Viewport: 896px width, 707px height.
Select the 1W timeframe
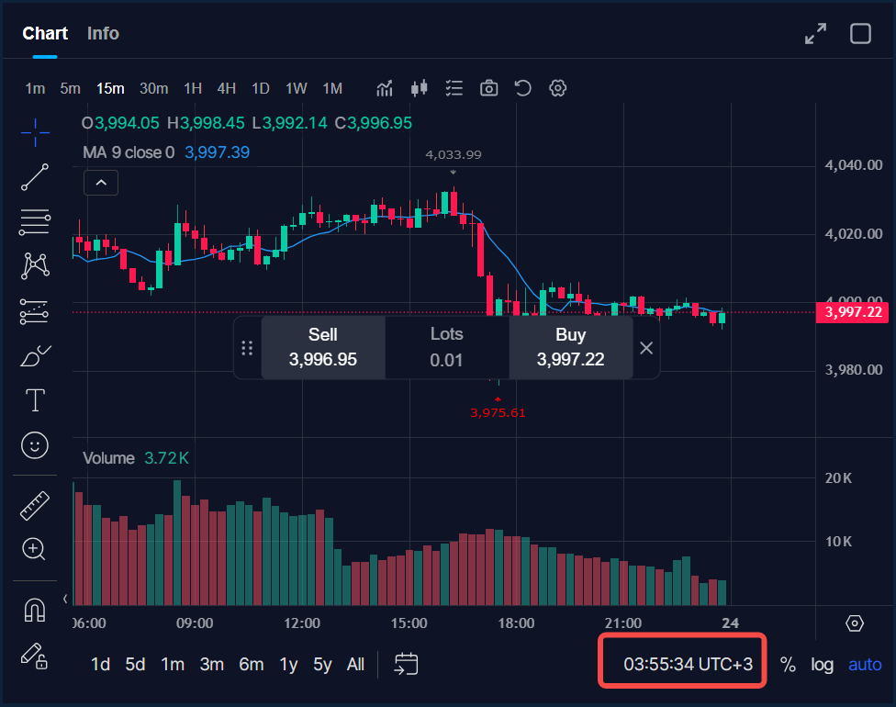(x=297, y=88)
